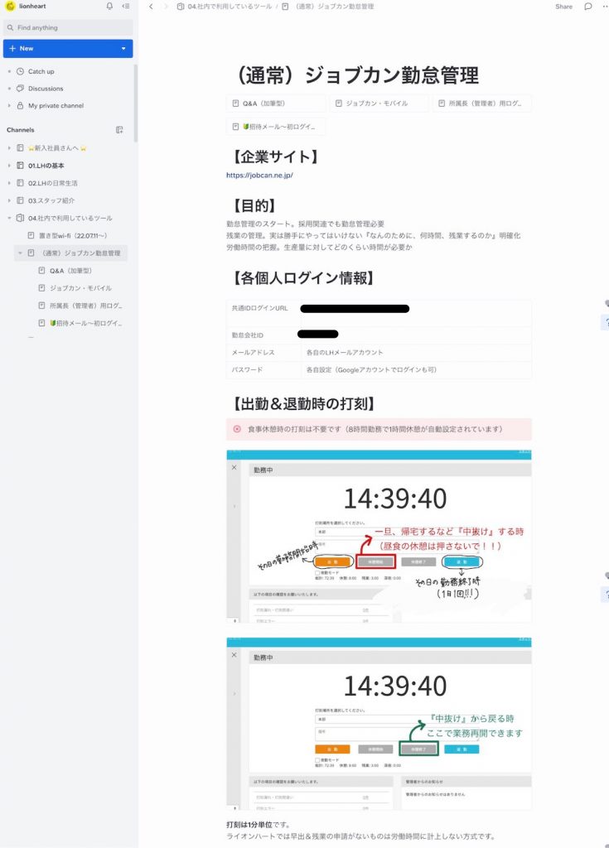Click the add channel icon beside Channels

119,130
